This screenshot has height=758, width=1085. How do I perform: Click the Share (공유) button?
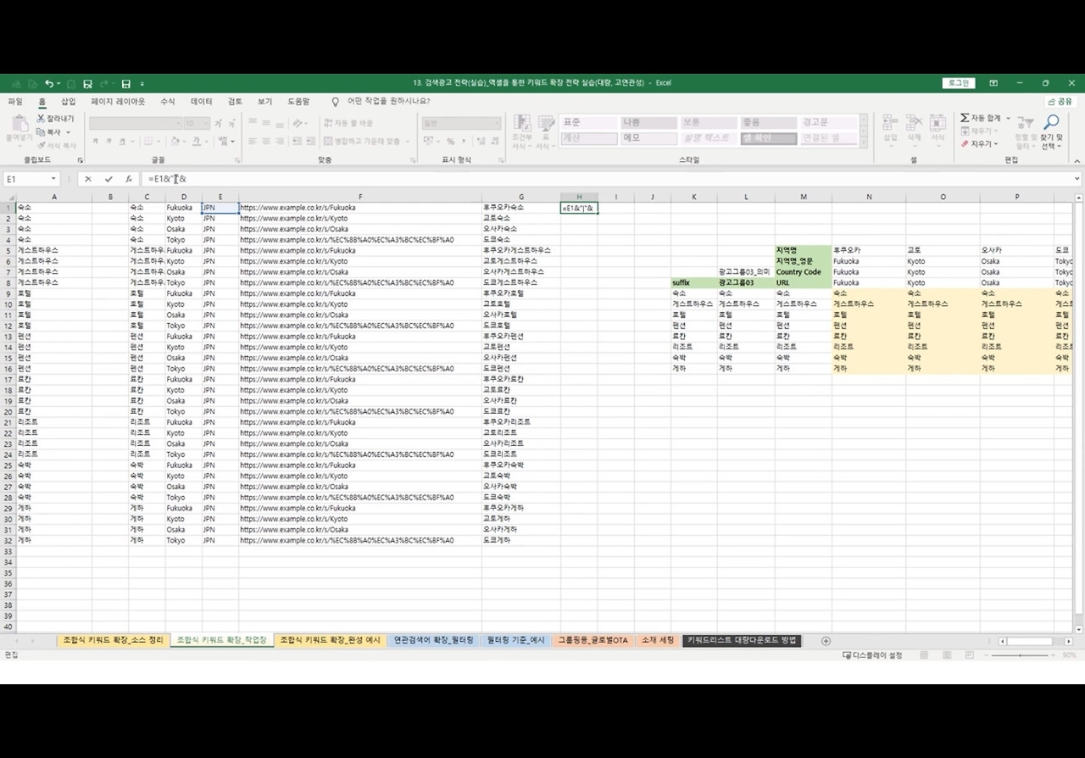coord(1060,102)
